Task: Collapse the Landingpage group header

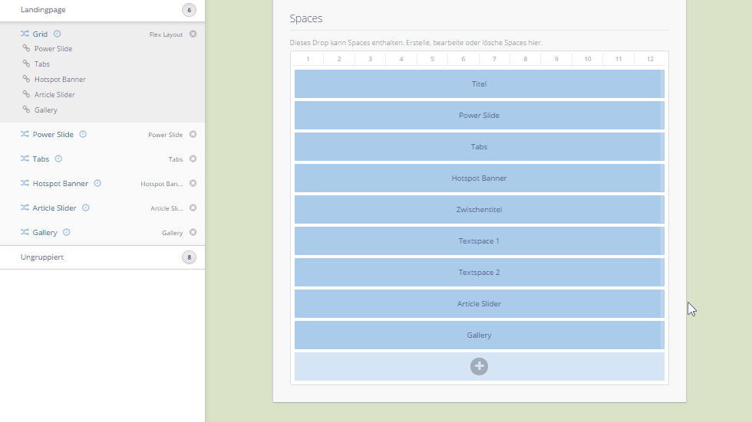Action: [x=43, y=10]
